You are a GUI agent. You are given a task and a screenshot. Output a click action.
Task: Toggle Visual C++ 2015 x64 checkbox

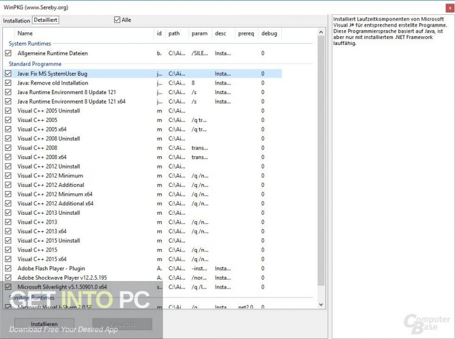coord(8,259)
